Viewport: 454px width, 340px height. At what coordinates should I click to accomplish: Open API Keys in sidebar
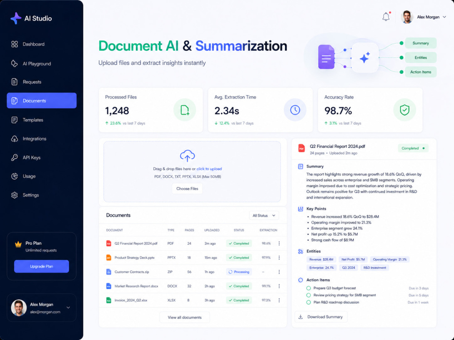(42, 158)
